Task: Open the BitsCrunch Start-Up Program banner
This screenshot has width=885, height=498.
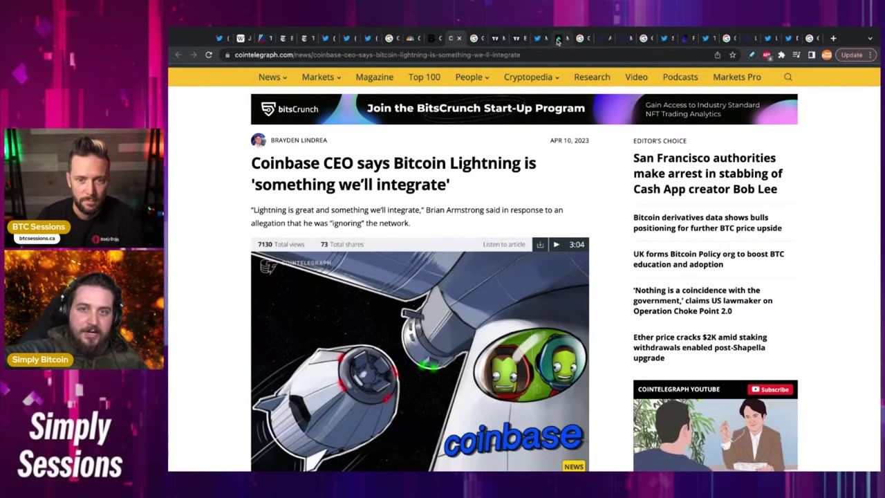Action: pos(524,109)
